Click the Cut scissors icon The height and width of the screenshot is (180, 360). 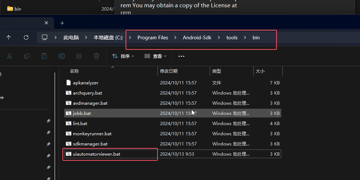[x=9, y=56]
